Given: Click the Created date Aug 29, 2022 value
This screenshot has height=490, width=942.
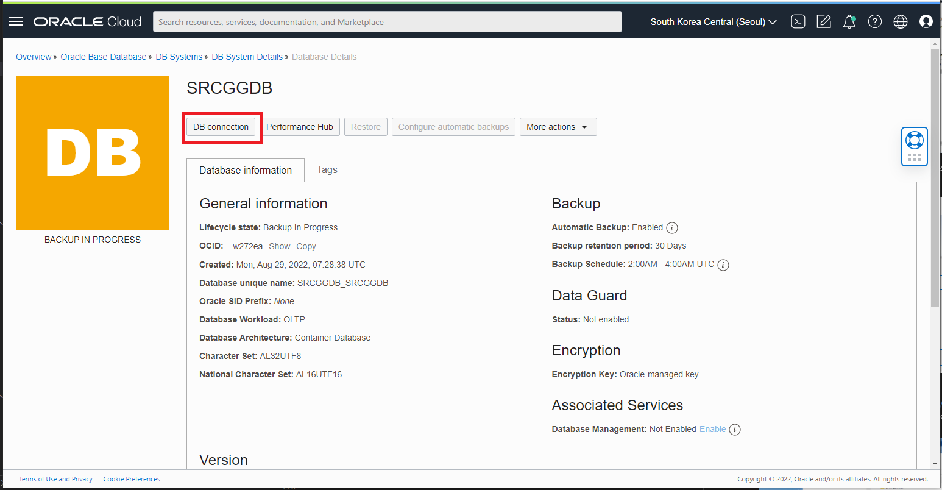Looking at the screenshot, I should point(301,265).
